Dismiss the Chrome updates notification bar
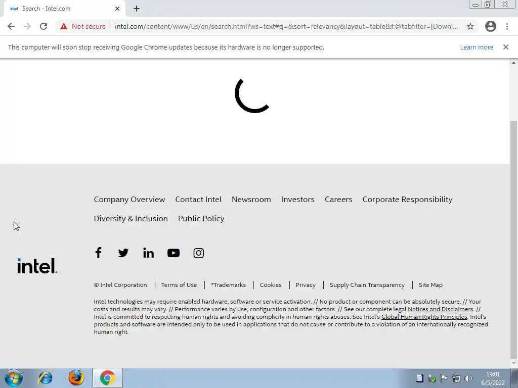The image size is (518, 388). pyautogui.click(x=506, y=47)
